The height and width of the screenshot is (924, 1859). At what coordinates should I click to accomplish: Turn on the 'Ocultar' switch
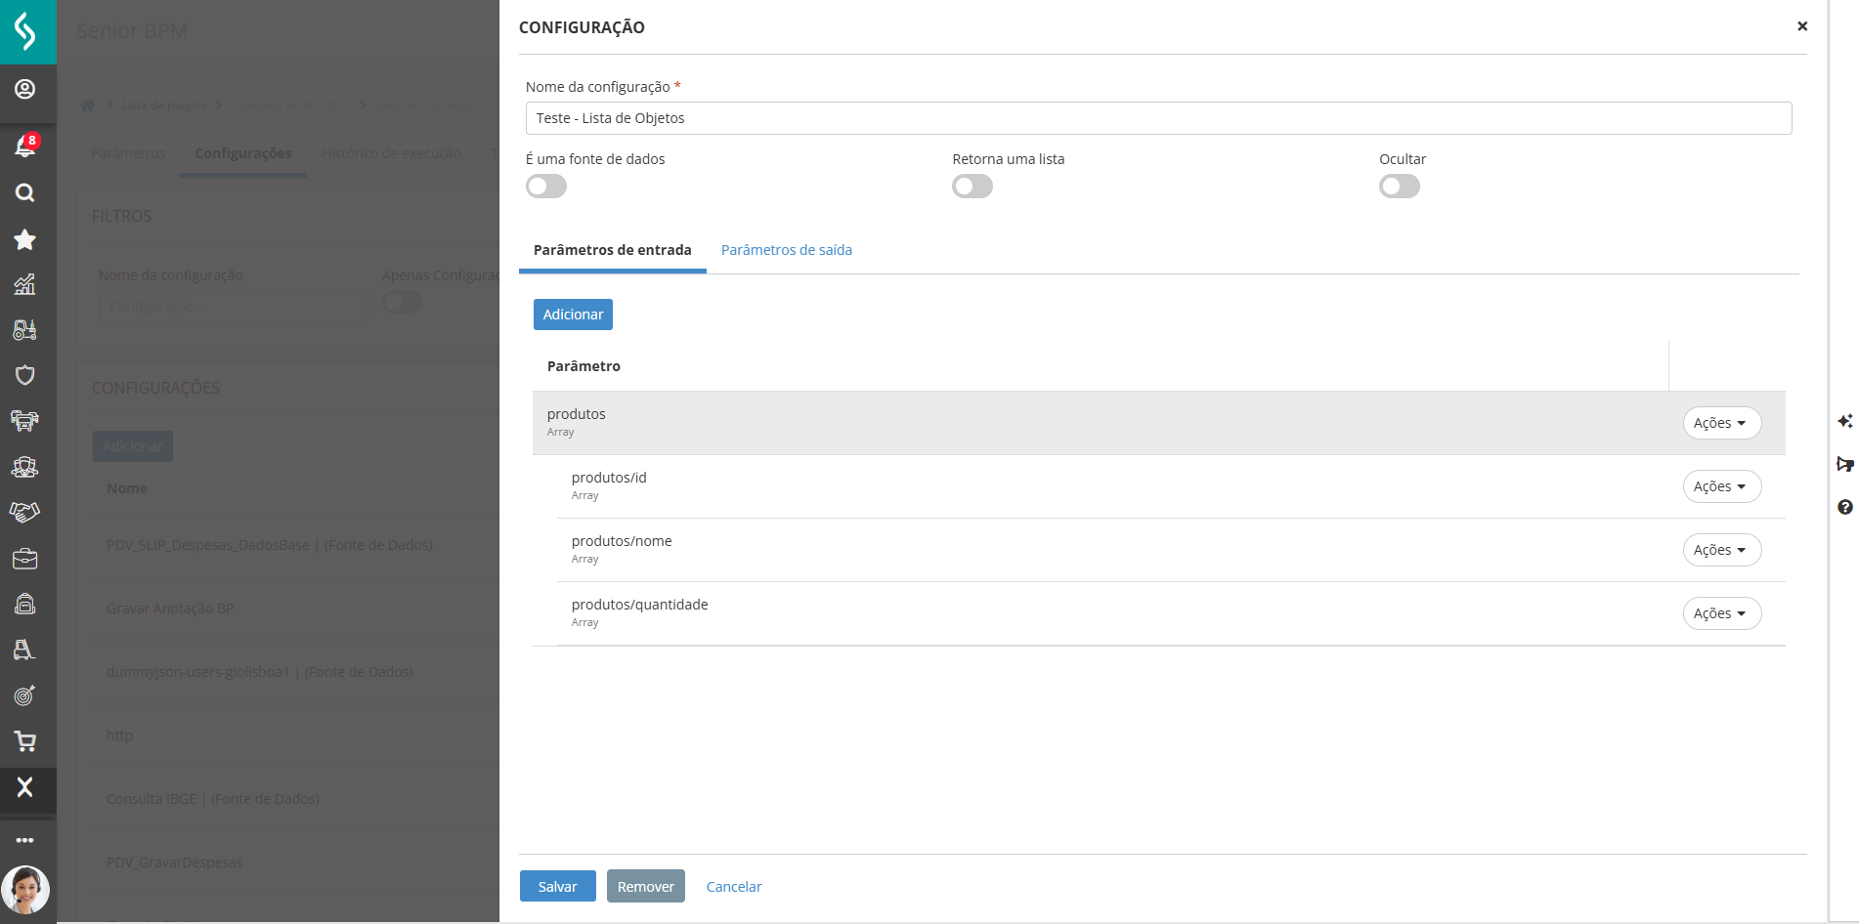click(x=1399, y=187)
